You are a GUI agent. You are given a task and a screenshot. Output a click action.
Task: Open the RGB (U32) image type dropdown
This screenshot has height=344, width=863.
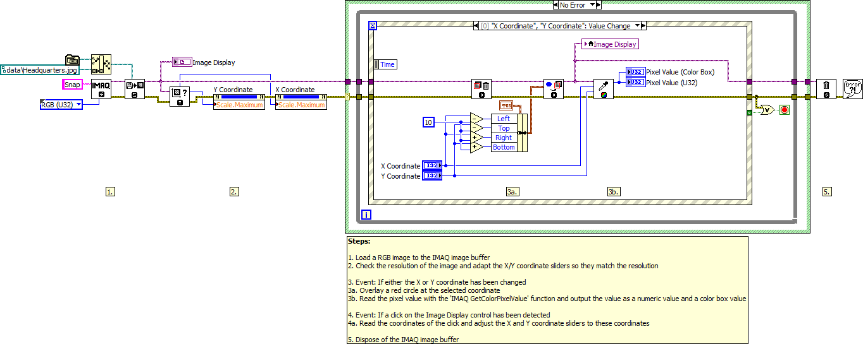[x=61, y=105]
